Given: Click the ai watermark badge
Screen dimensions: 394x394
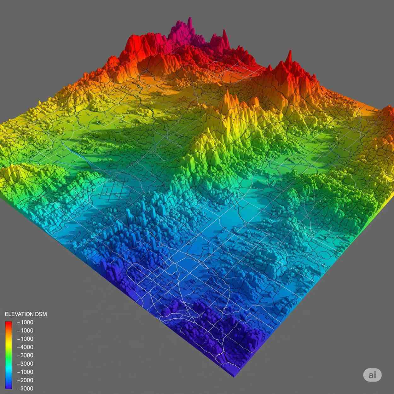Looking at the screenshot, I should tap(373, 375).
